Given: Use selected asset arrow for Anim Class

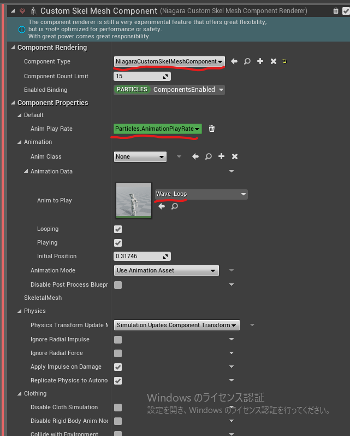Looking at the screenshot, I should pos(195,156).
